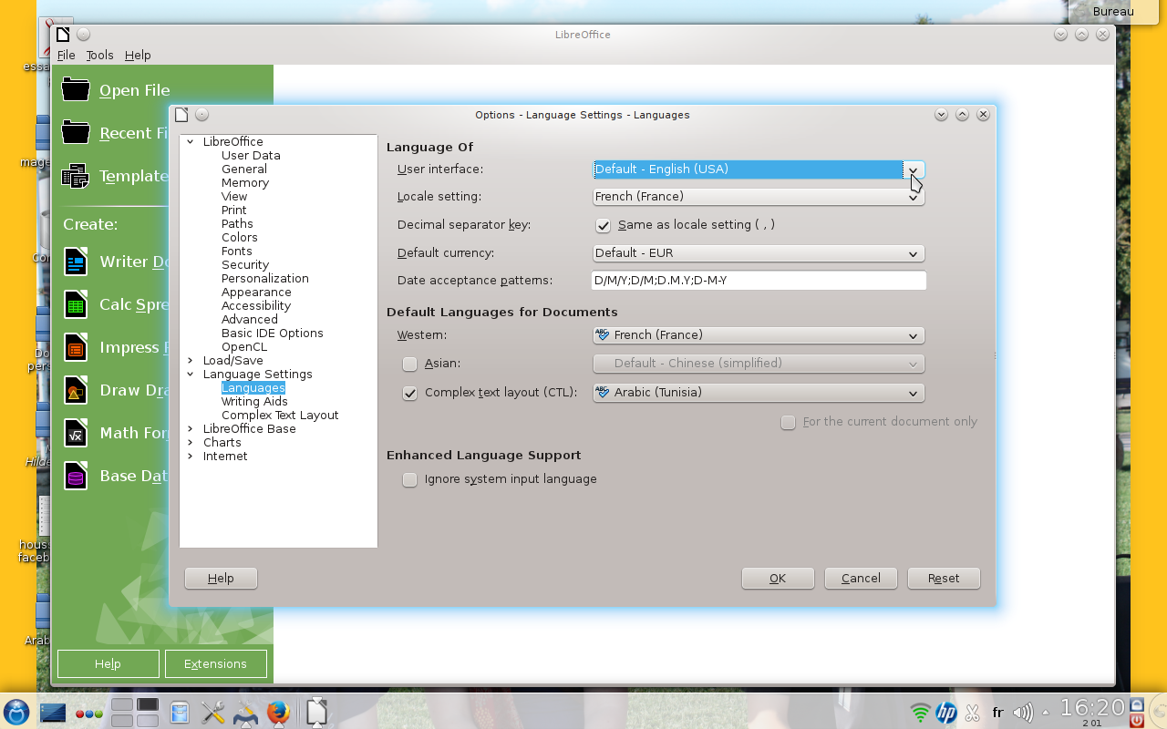This screenshot has height=729, width=1167.
Task: Click the speaker volume tray icon
Action: (x=1023, y=713)
